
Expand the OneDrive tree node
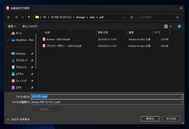tap(8, 40)
